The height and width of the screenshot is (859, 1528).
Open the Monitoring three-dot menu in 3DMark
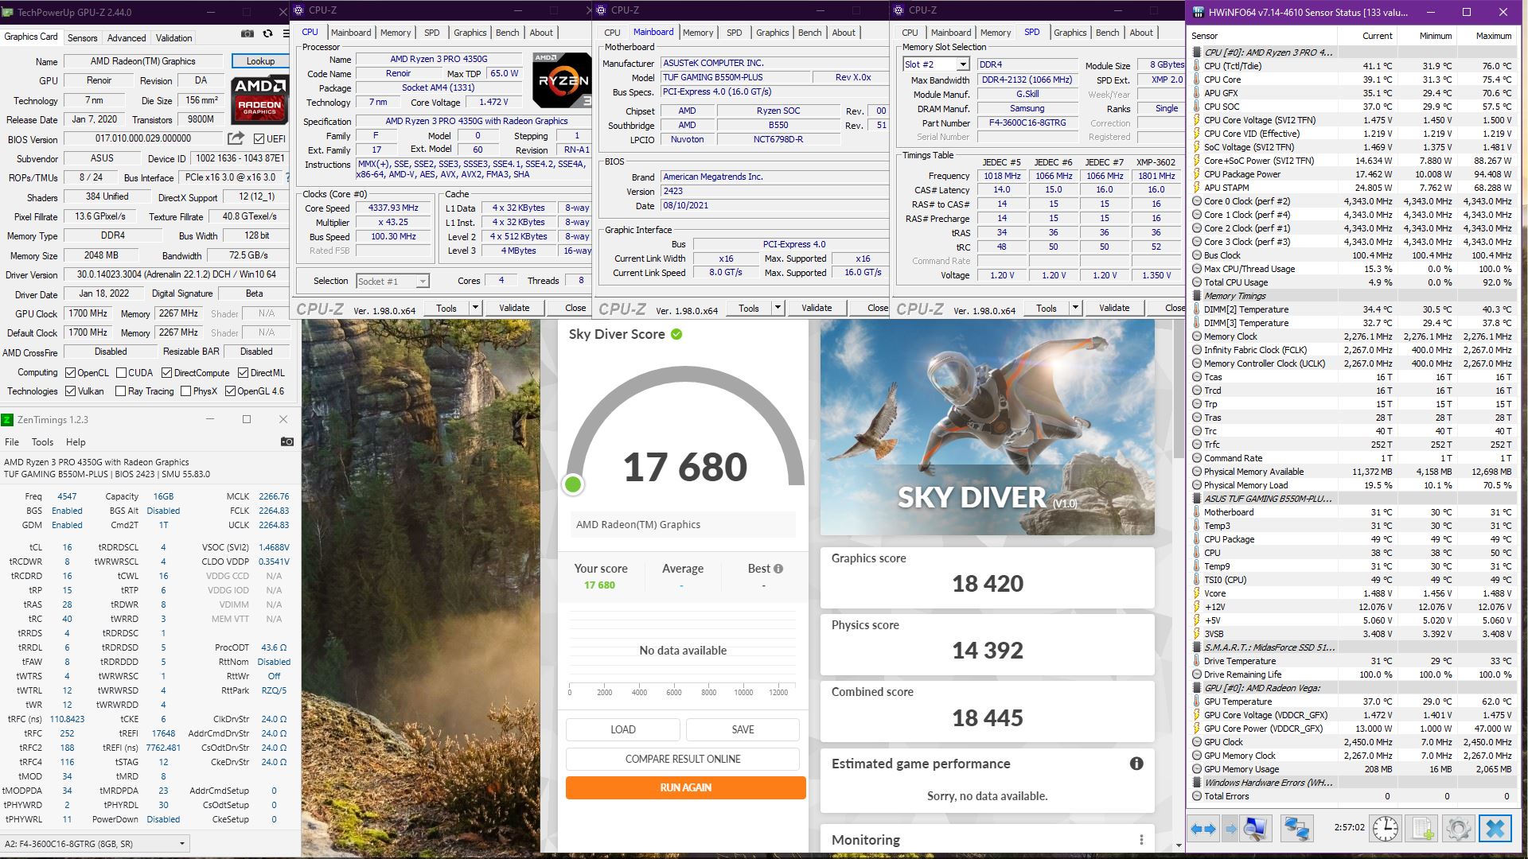tap(1141, 840)
